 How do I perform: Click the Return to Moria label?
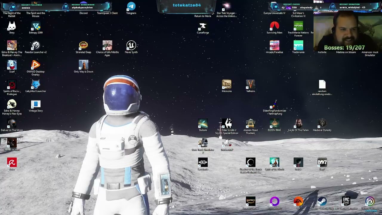point(203,16)
